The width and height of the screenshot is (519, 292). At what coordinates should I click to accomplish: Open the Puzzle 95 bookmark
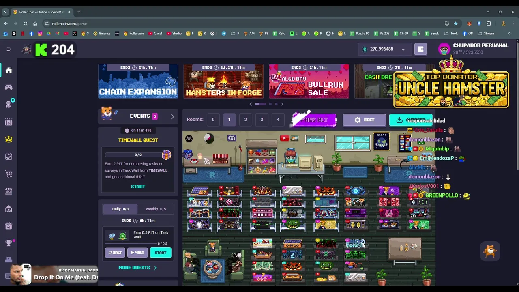(359, 33)
